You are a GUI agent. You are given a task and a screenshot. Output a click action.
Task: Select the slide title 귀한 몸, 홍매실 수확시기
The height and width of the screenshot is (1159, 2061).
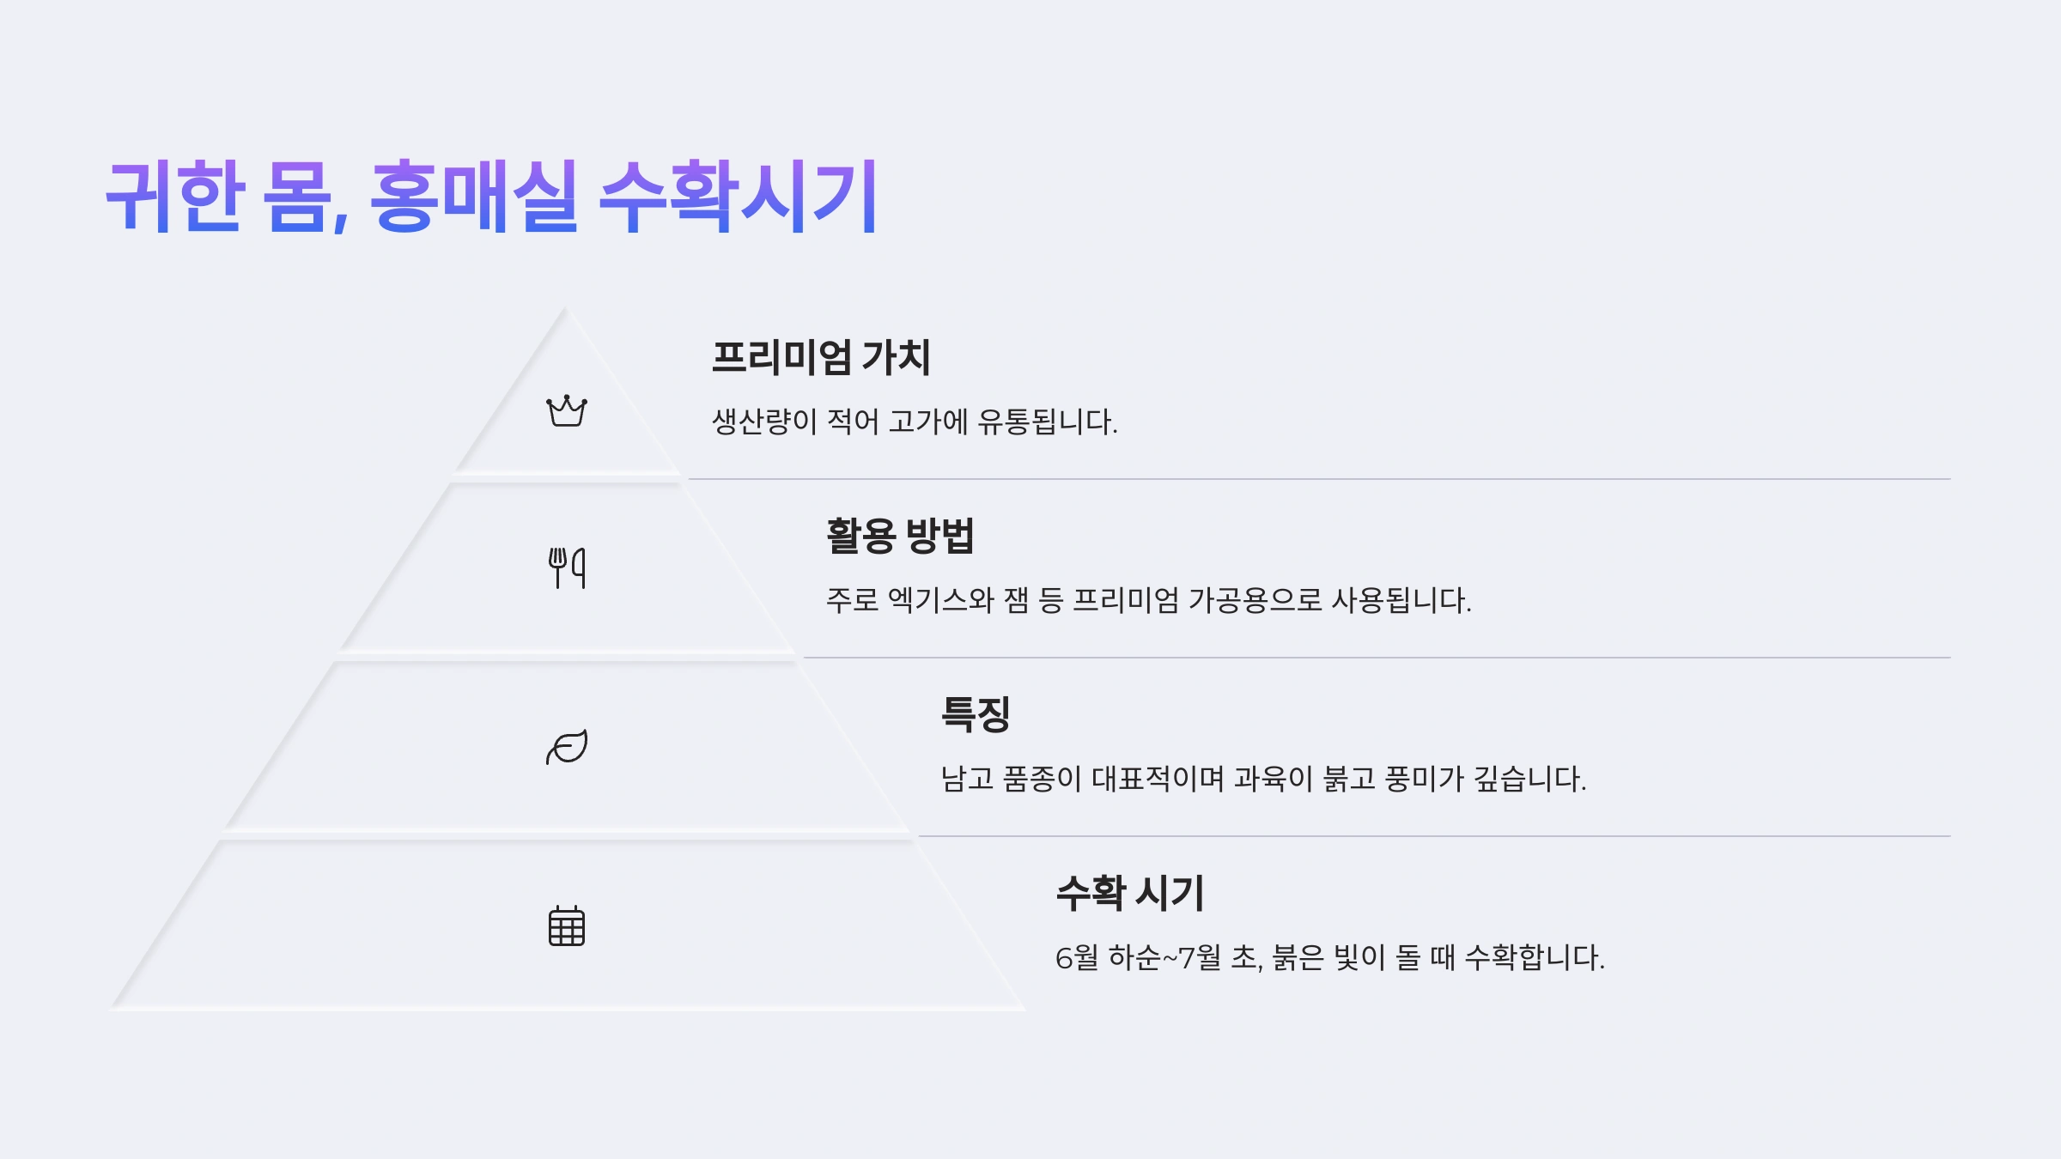coord(491,196)
